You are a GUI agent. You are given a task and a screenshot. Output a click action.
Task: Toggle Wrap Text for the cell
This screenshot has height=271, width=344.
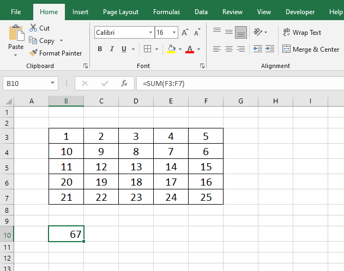pyautogui.click(x=303, y=33)
